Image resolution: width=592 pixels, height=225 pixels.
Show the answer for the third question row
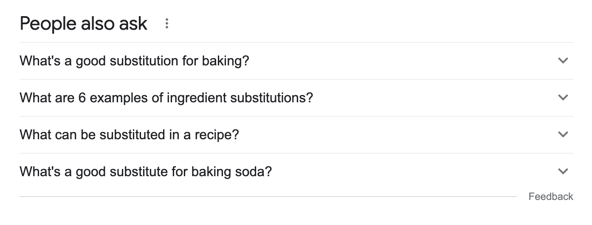point(296,135)
